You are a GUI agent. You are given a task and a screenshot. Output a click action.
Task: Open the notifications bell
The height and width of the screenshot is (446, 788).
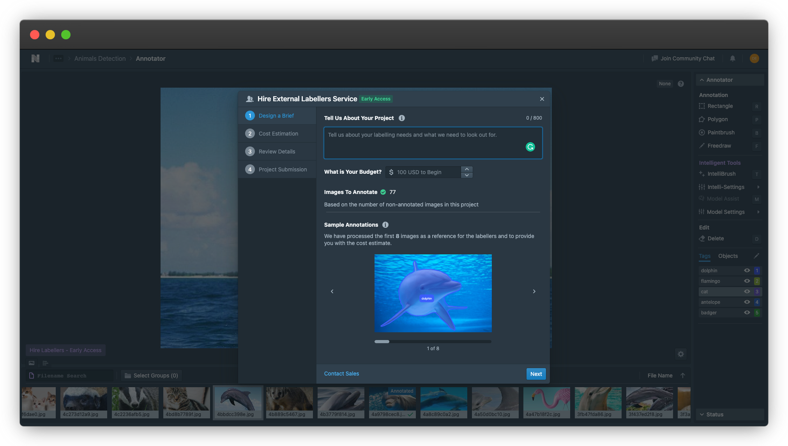tap(733, 58)
